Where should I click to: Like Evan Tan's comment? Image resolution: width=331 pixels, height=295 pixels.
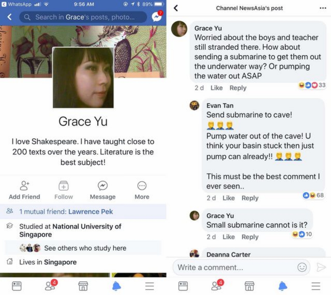228,198
